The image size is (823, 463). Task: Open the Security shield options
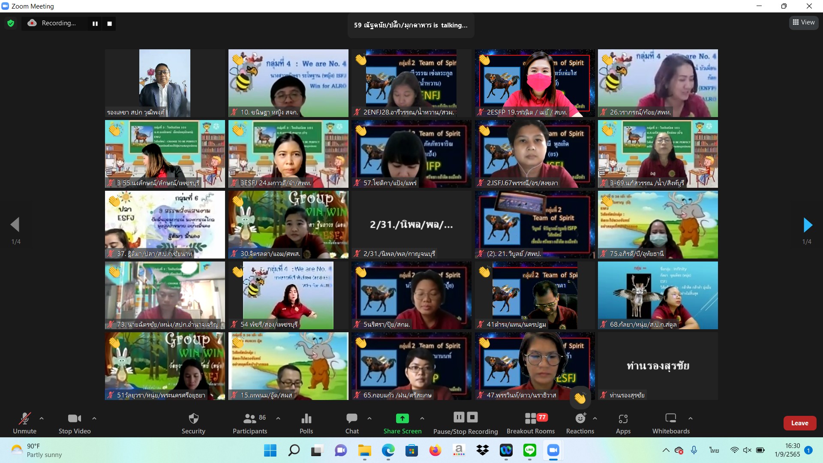tap(193, 423)
